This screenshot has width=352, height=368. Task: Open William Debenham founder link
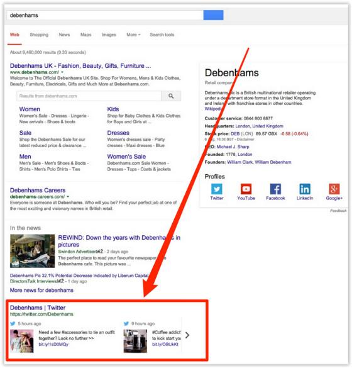pos(273,162)
